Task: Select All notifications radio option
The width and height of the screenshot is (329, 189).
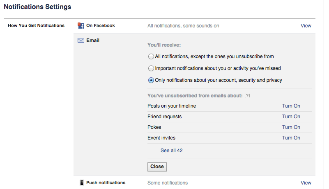Action: 151,56
